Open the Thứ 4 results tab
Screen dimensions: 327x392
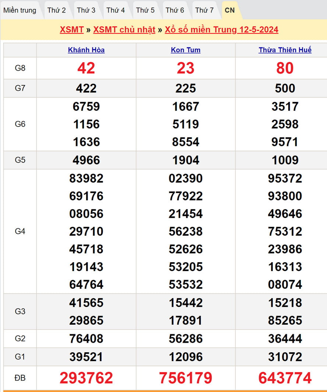pyautogui.click(x=116, y=10)
